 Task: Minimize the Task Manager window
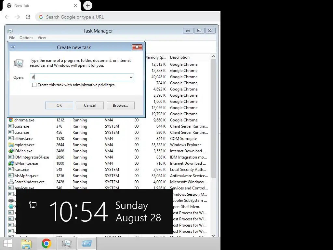point(188,31)
